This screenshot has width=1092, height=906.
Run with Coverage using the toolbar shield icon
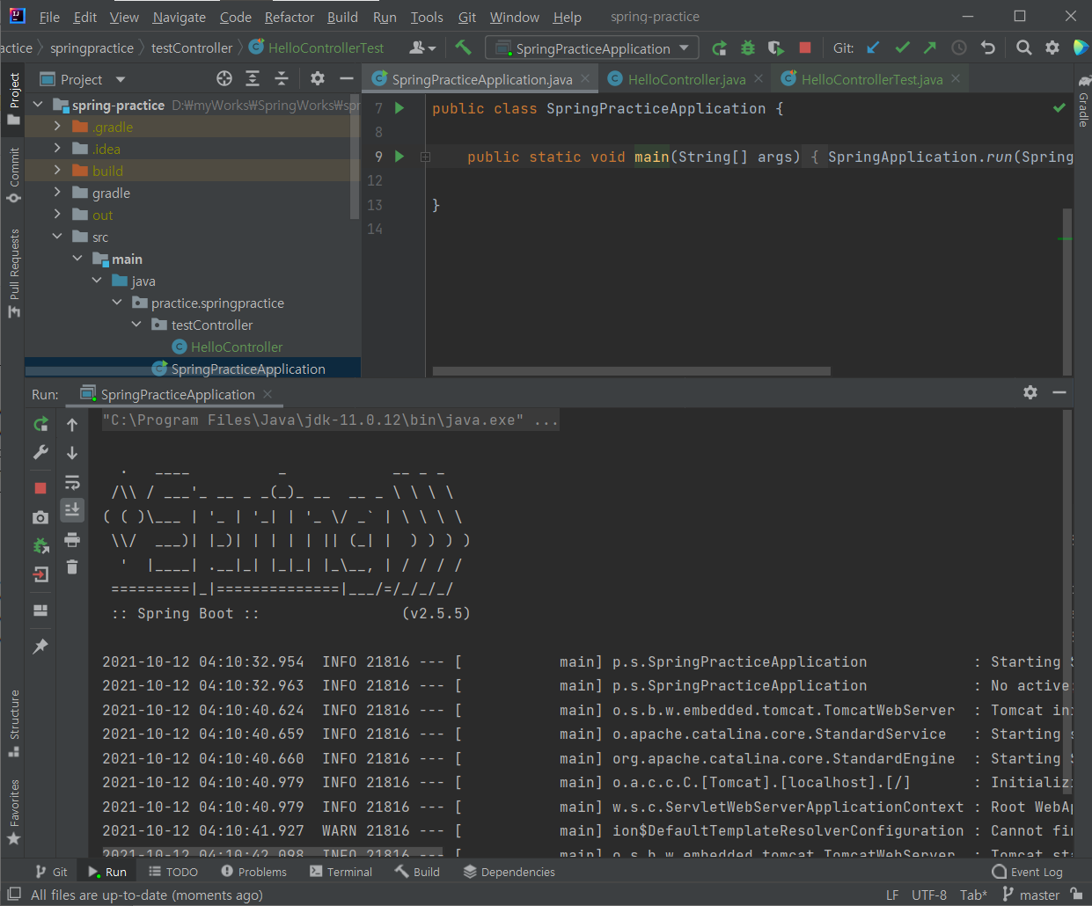(775, 48)
